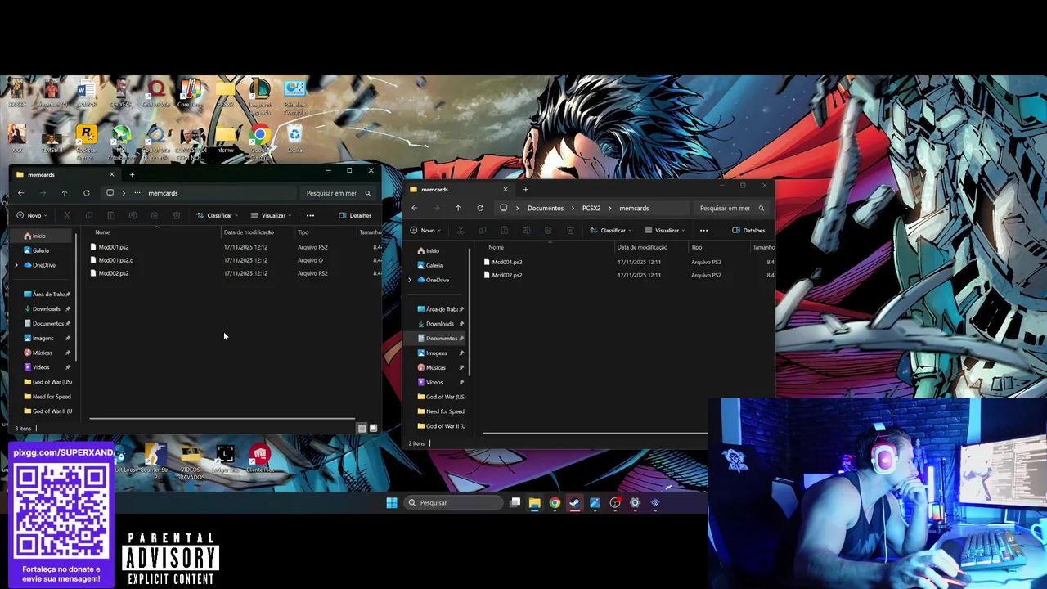Image resolution: width=1047 pixels, height=589 pixels.
Task: Refresh the left memcards window
Action: click(x=87, y=193)
